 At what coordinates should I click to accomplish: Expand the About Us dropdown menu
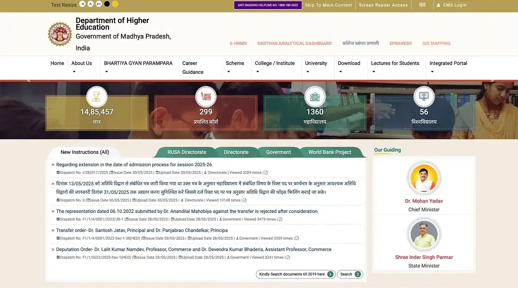coord(82,67)
